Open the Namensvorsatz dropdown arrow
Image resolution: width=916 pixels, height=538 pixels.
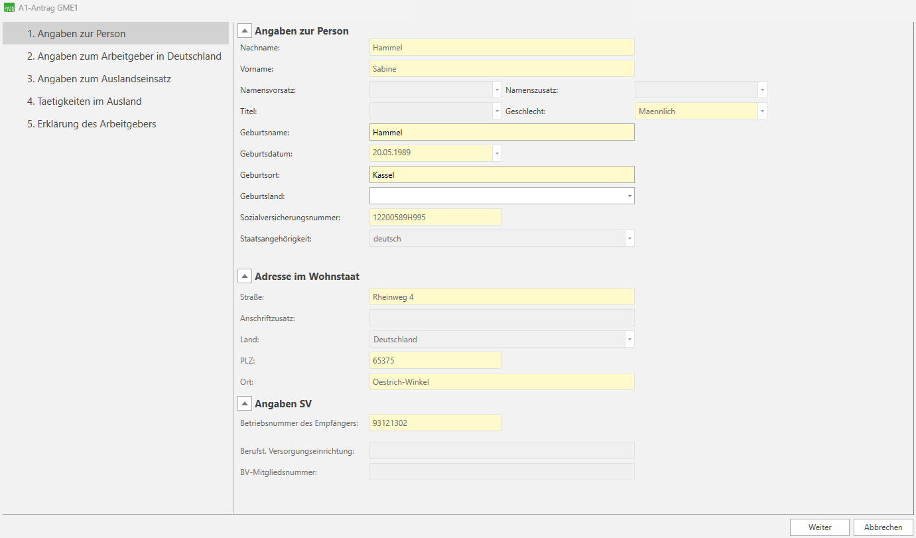tap(497, 90)
